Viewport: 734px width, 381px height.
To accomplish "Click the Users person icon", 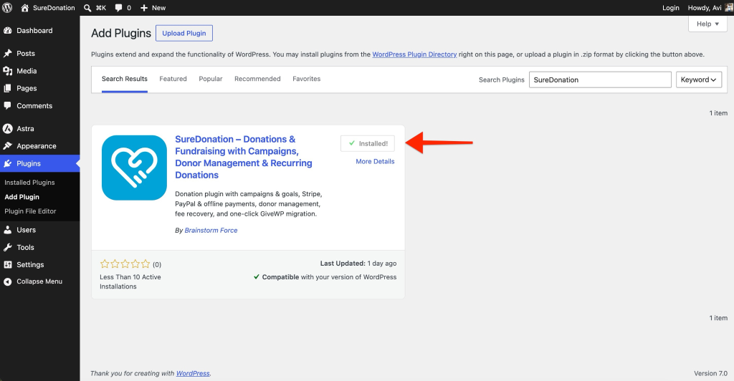I will coord(7,230).
